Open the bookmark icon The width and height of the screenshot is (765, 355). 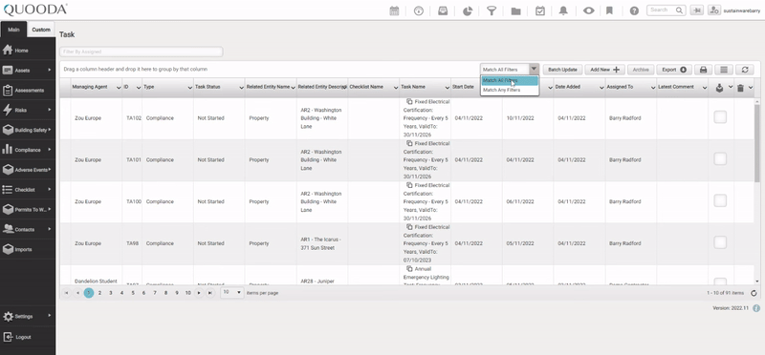point(609,10)
